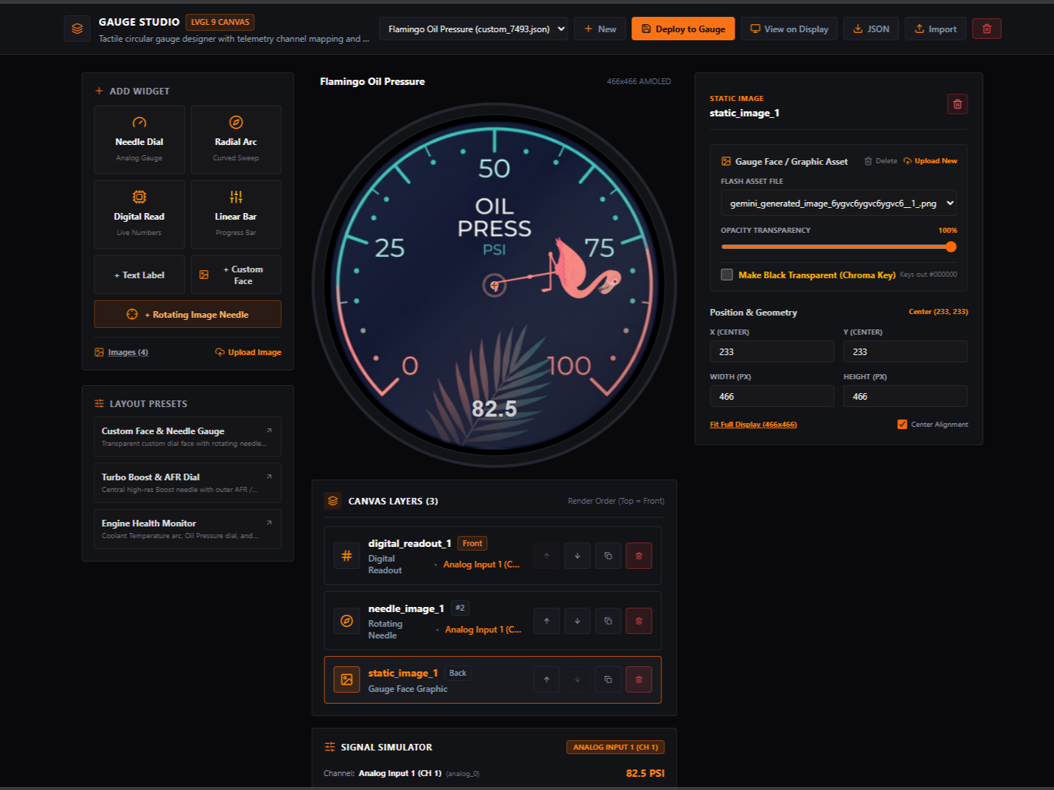
Task: Click the Import button
Action: point(935,29)
